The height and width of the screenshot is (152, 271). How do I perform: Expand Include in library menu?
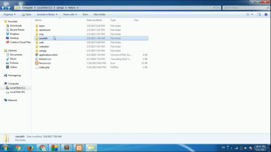pyautogui.click(x=47, y=14)
